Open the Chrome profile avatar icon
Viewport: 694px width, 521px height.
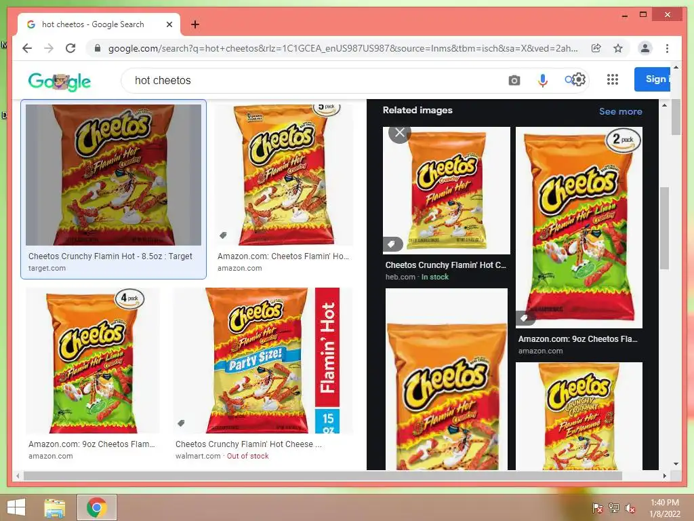click(x=645, y=48)
